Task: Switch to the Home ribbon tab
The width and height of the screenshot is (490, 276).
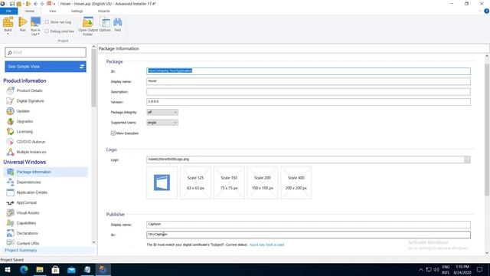Action: 30,11
